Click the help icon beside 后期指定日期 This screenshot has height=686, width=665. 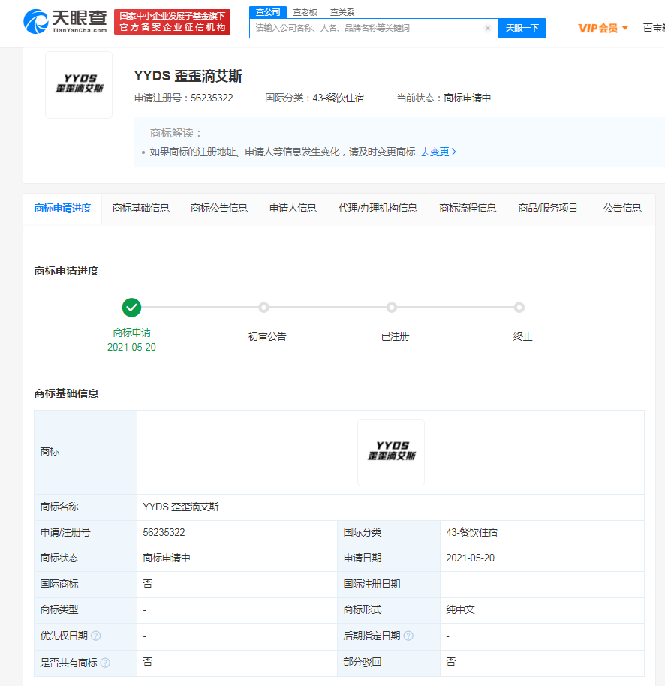(408, 636)
